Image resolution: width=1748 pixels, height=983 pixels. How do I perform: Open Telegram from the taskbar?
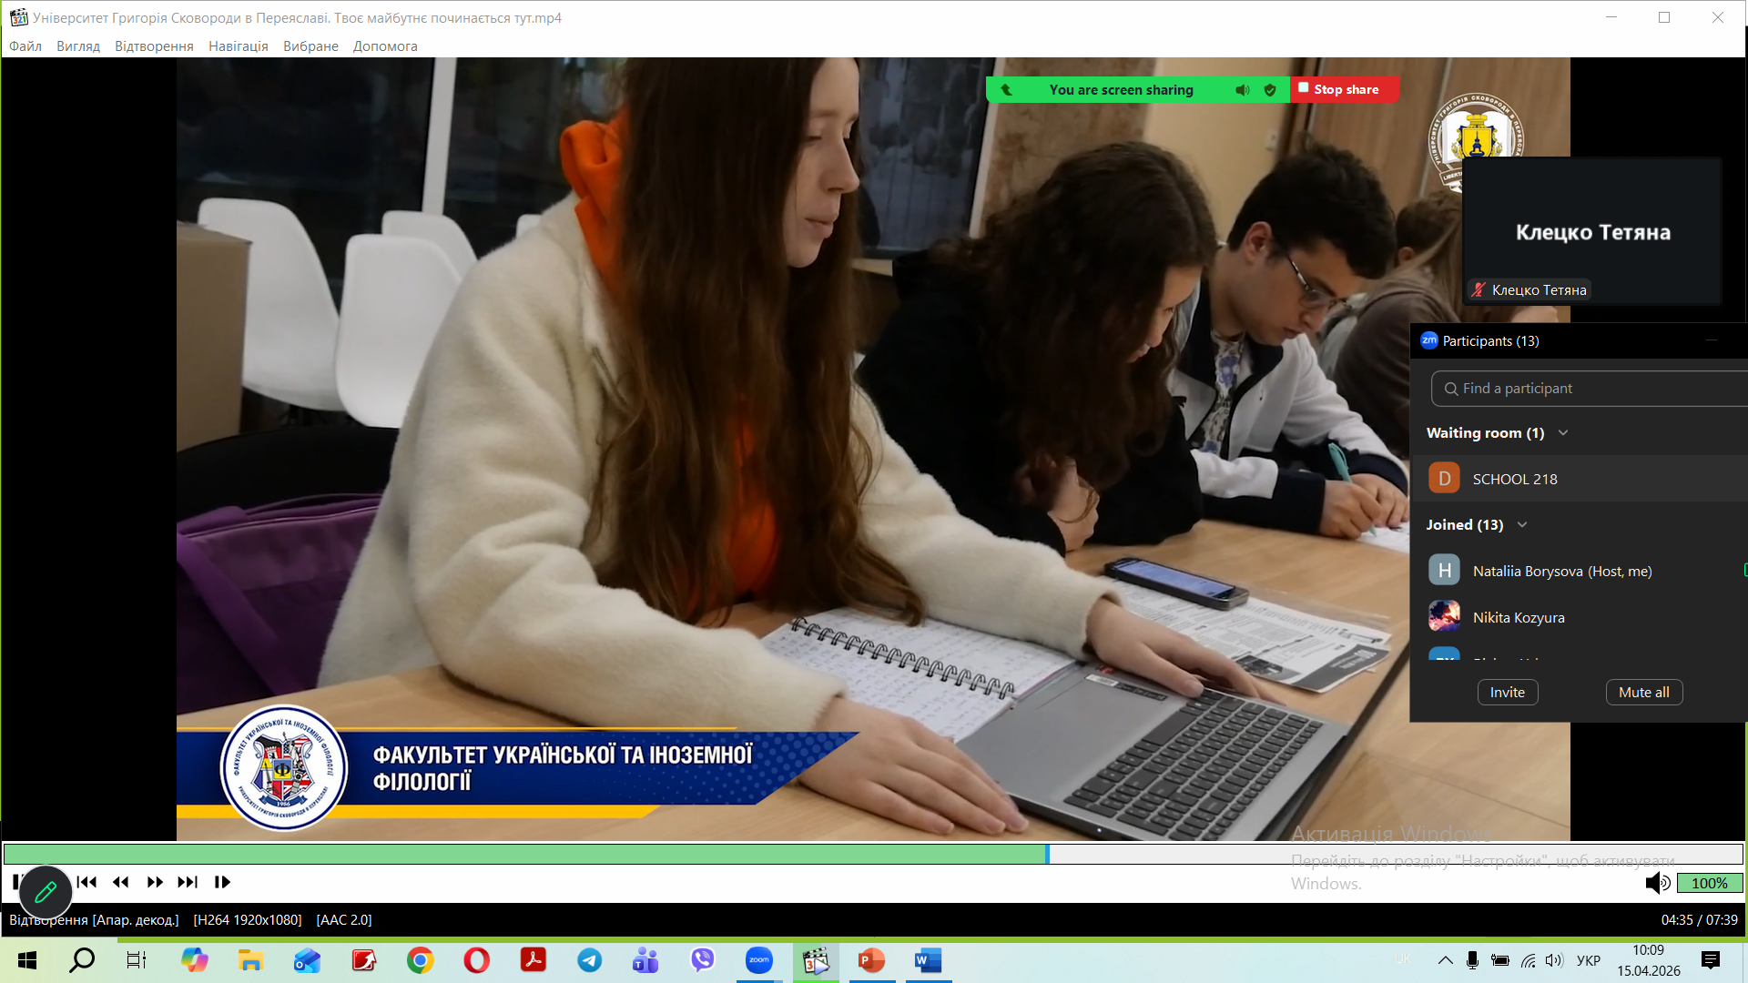point(590,960)
